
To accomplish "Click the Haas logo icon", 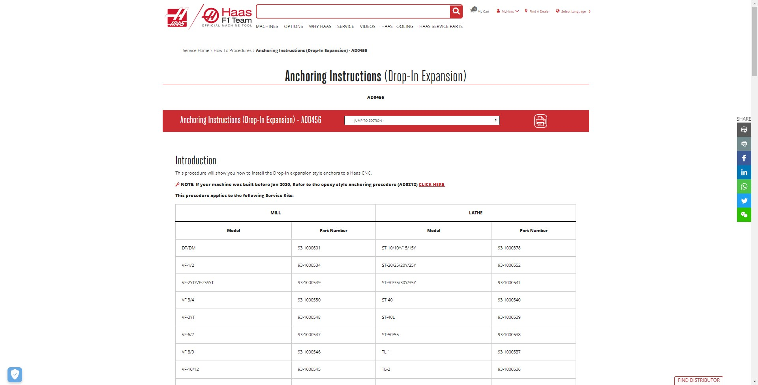I will coord(176,18).
